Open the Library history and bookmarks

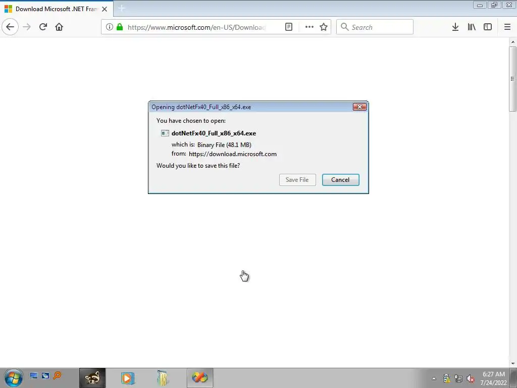472,27
